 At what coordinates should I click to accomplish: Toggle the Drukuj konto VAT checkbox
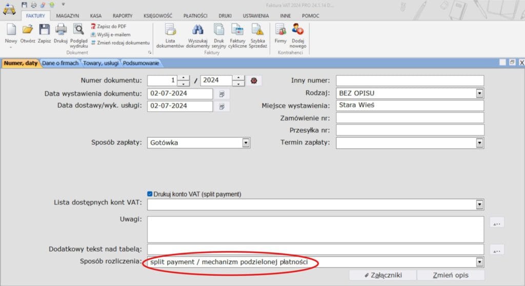coord(150,194)
